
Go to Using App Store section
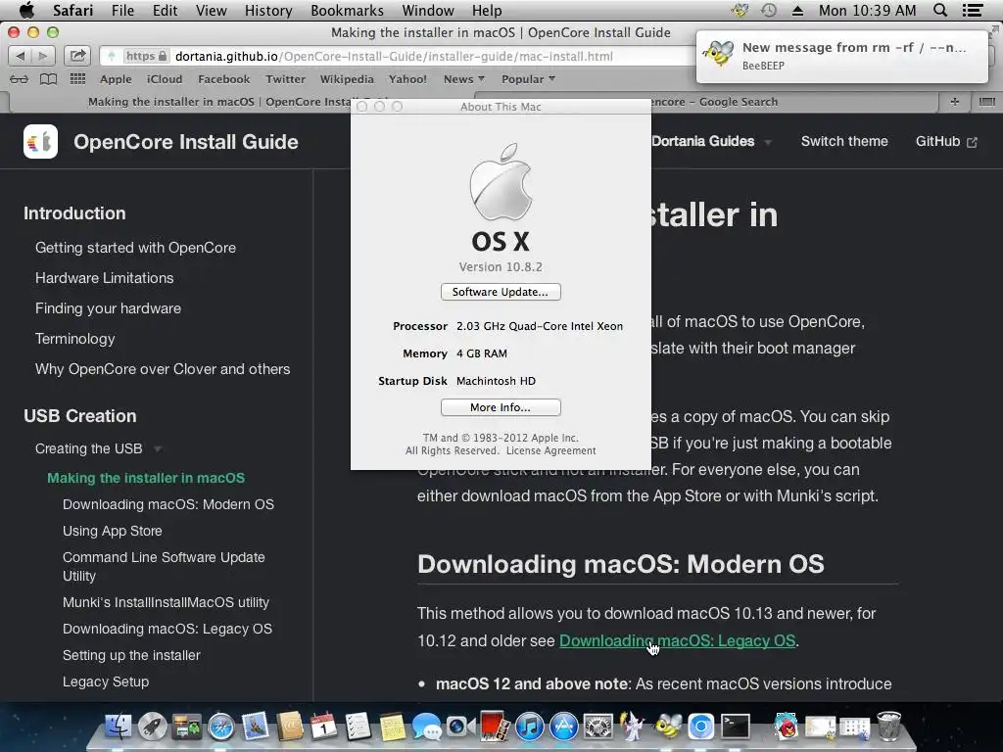(113, 531)
